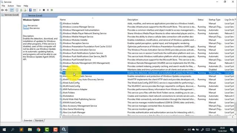Select the Workstation service
Screen dimensions: 237x133
tap(68, 96)
